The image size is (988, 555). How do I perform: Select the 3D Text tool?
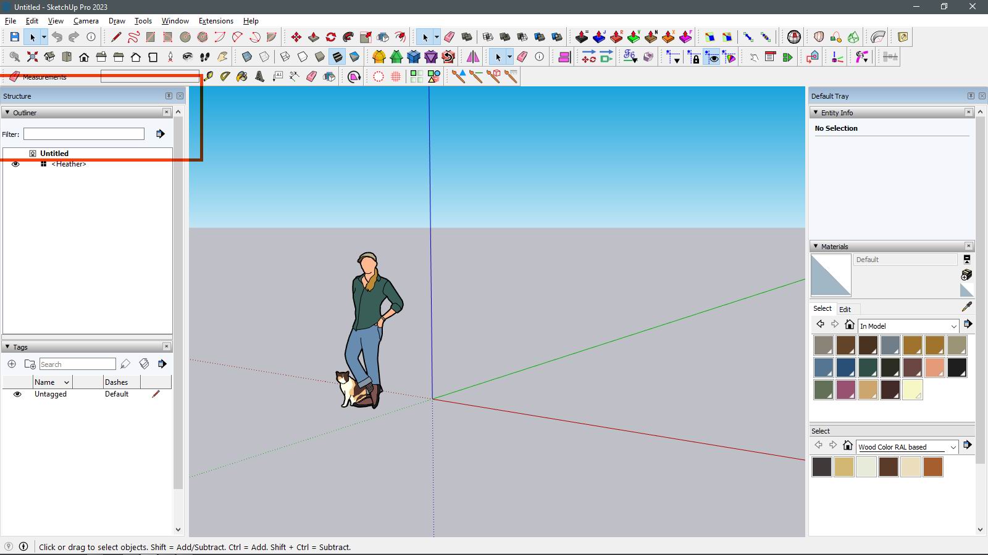[260, 76]
